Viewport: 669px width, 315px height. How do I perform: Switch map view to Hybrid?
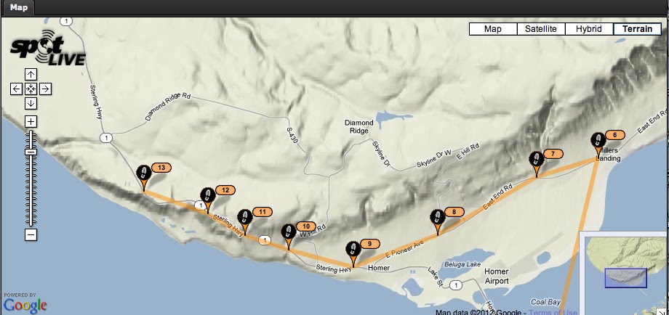[x=589, y=29]
